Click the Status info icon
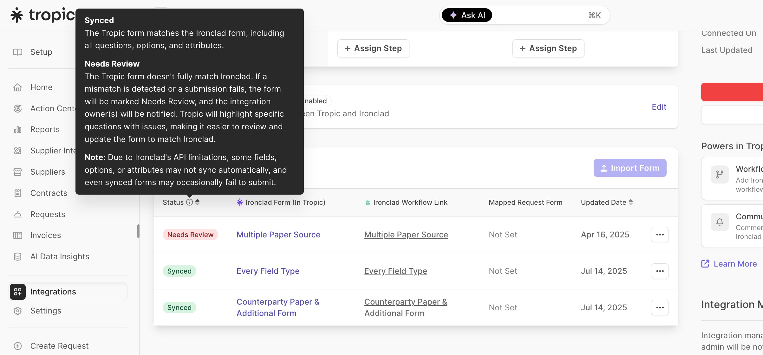Image resolution: width=763 pixels, height=355 pixels. pos(189,202)
